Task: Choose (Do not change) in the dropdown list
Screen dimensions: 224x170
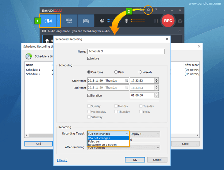Action: [x=108, y=138]
